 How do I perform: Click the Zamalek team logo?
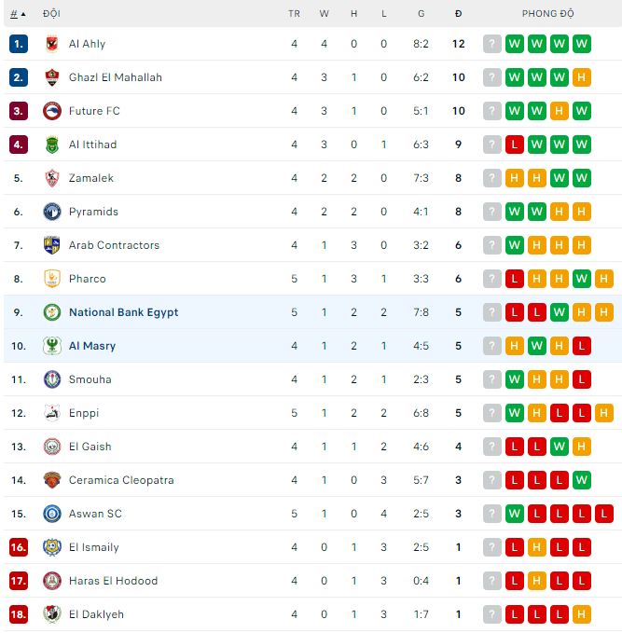pos(52,178)
